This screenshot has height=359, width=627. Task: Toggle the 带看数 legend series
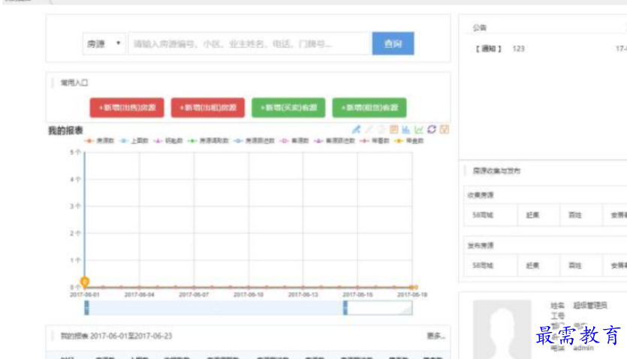pyautogui.click(x=375, y=141)
